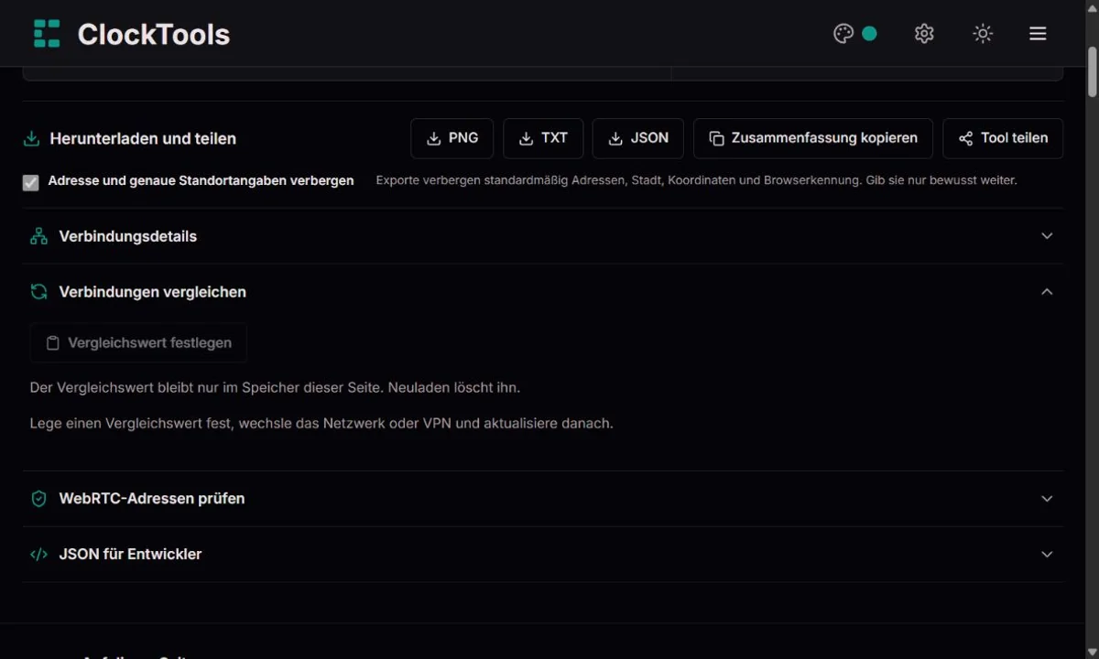Download the result as TXT
1099x659 pixels.
click(x=543, y=138)
